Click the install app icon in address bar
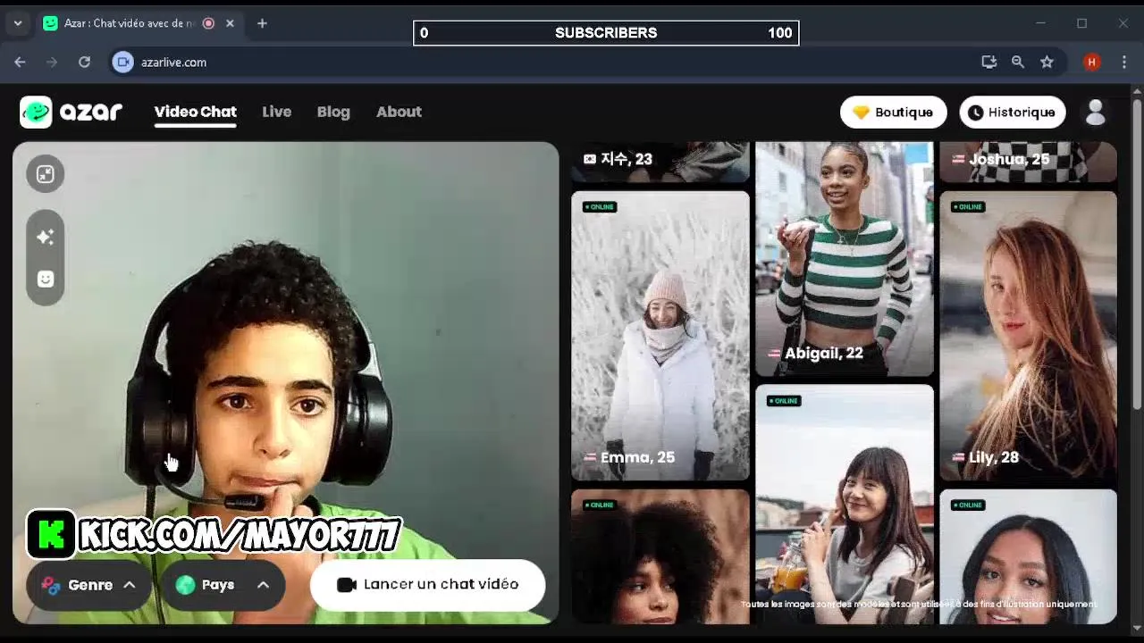Image resolution: width=1144 pixels, height=643 pixels. pyautogui.click(x=988, y=62)
